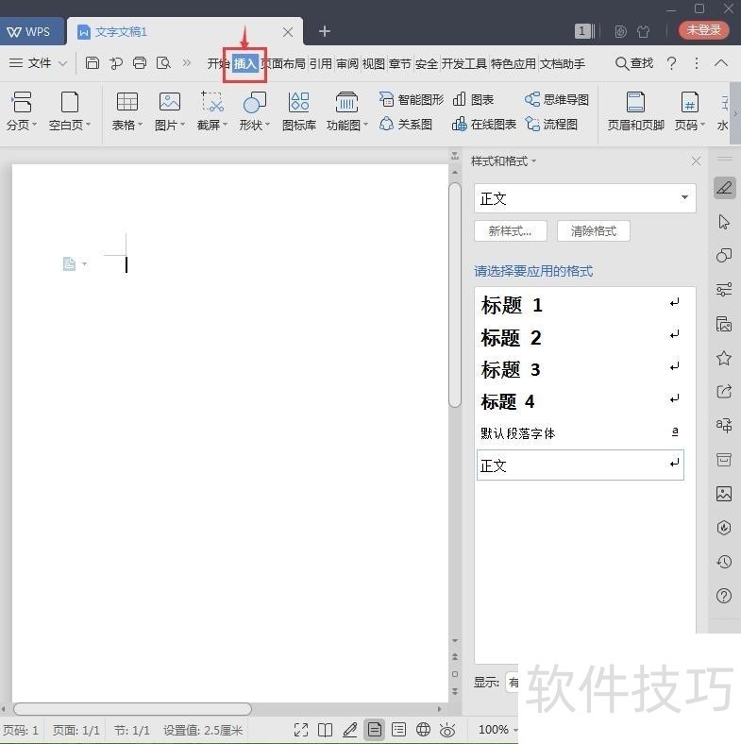The image size is (741, 744).
Task: Open the 文件 file menu dropdown
Action: pyautogui.click(x=39, y=63)
